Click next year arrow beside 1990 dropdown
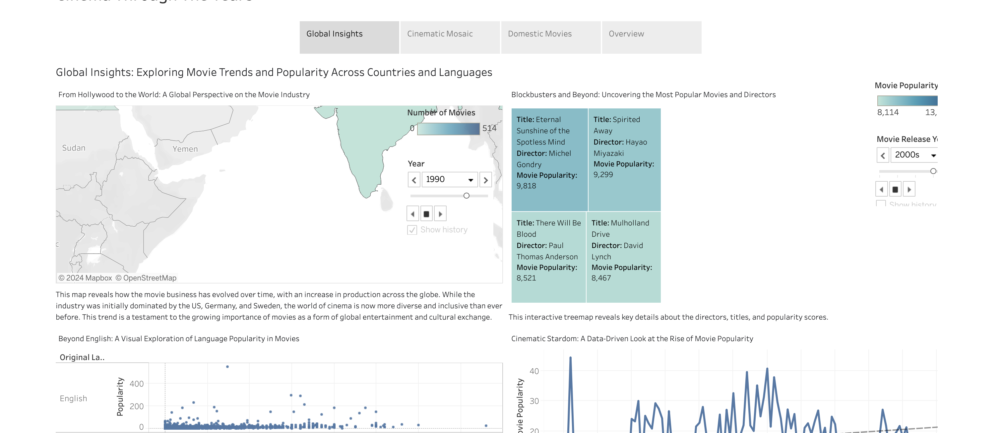This screenshot has width=1002, height=433. (485, 180)
